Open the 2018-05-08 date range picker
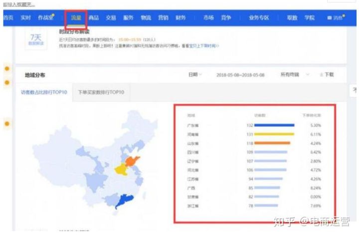This screenshot has width=359, height=236. click(240, 75)
